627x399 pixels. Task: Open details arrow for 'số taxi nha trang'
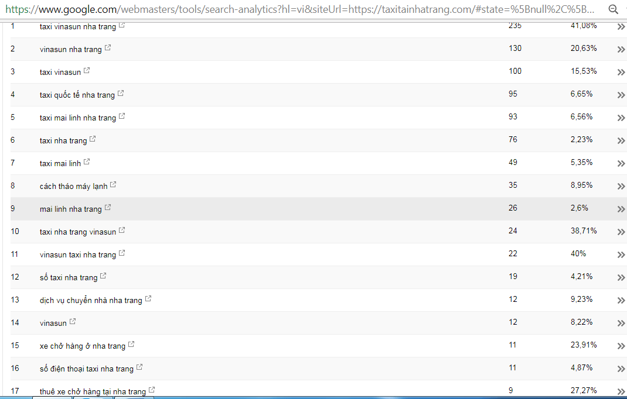(x=621, y=277)
